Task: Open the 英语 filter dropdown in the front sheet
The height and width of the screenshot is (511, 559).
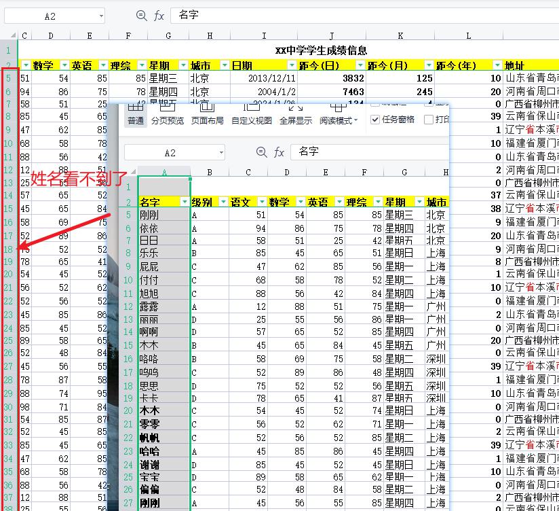Action: 339,202
